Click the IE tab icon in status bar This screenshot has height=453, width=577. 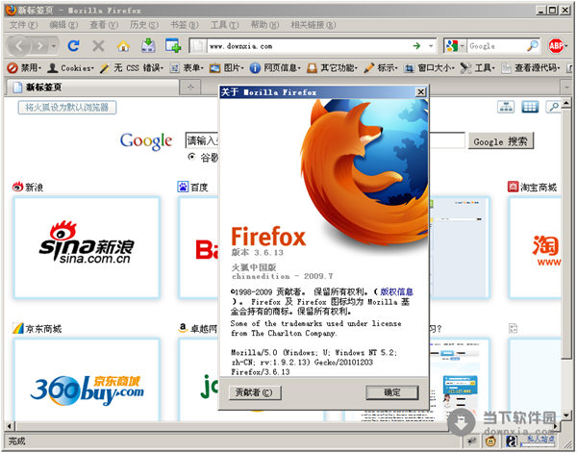click(512, 440)
